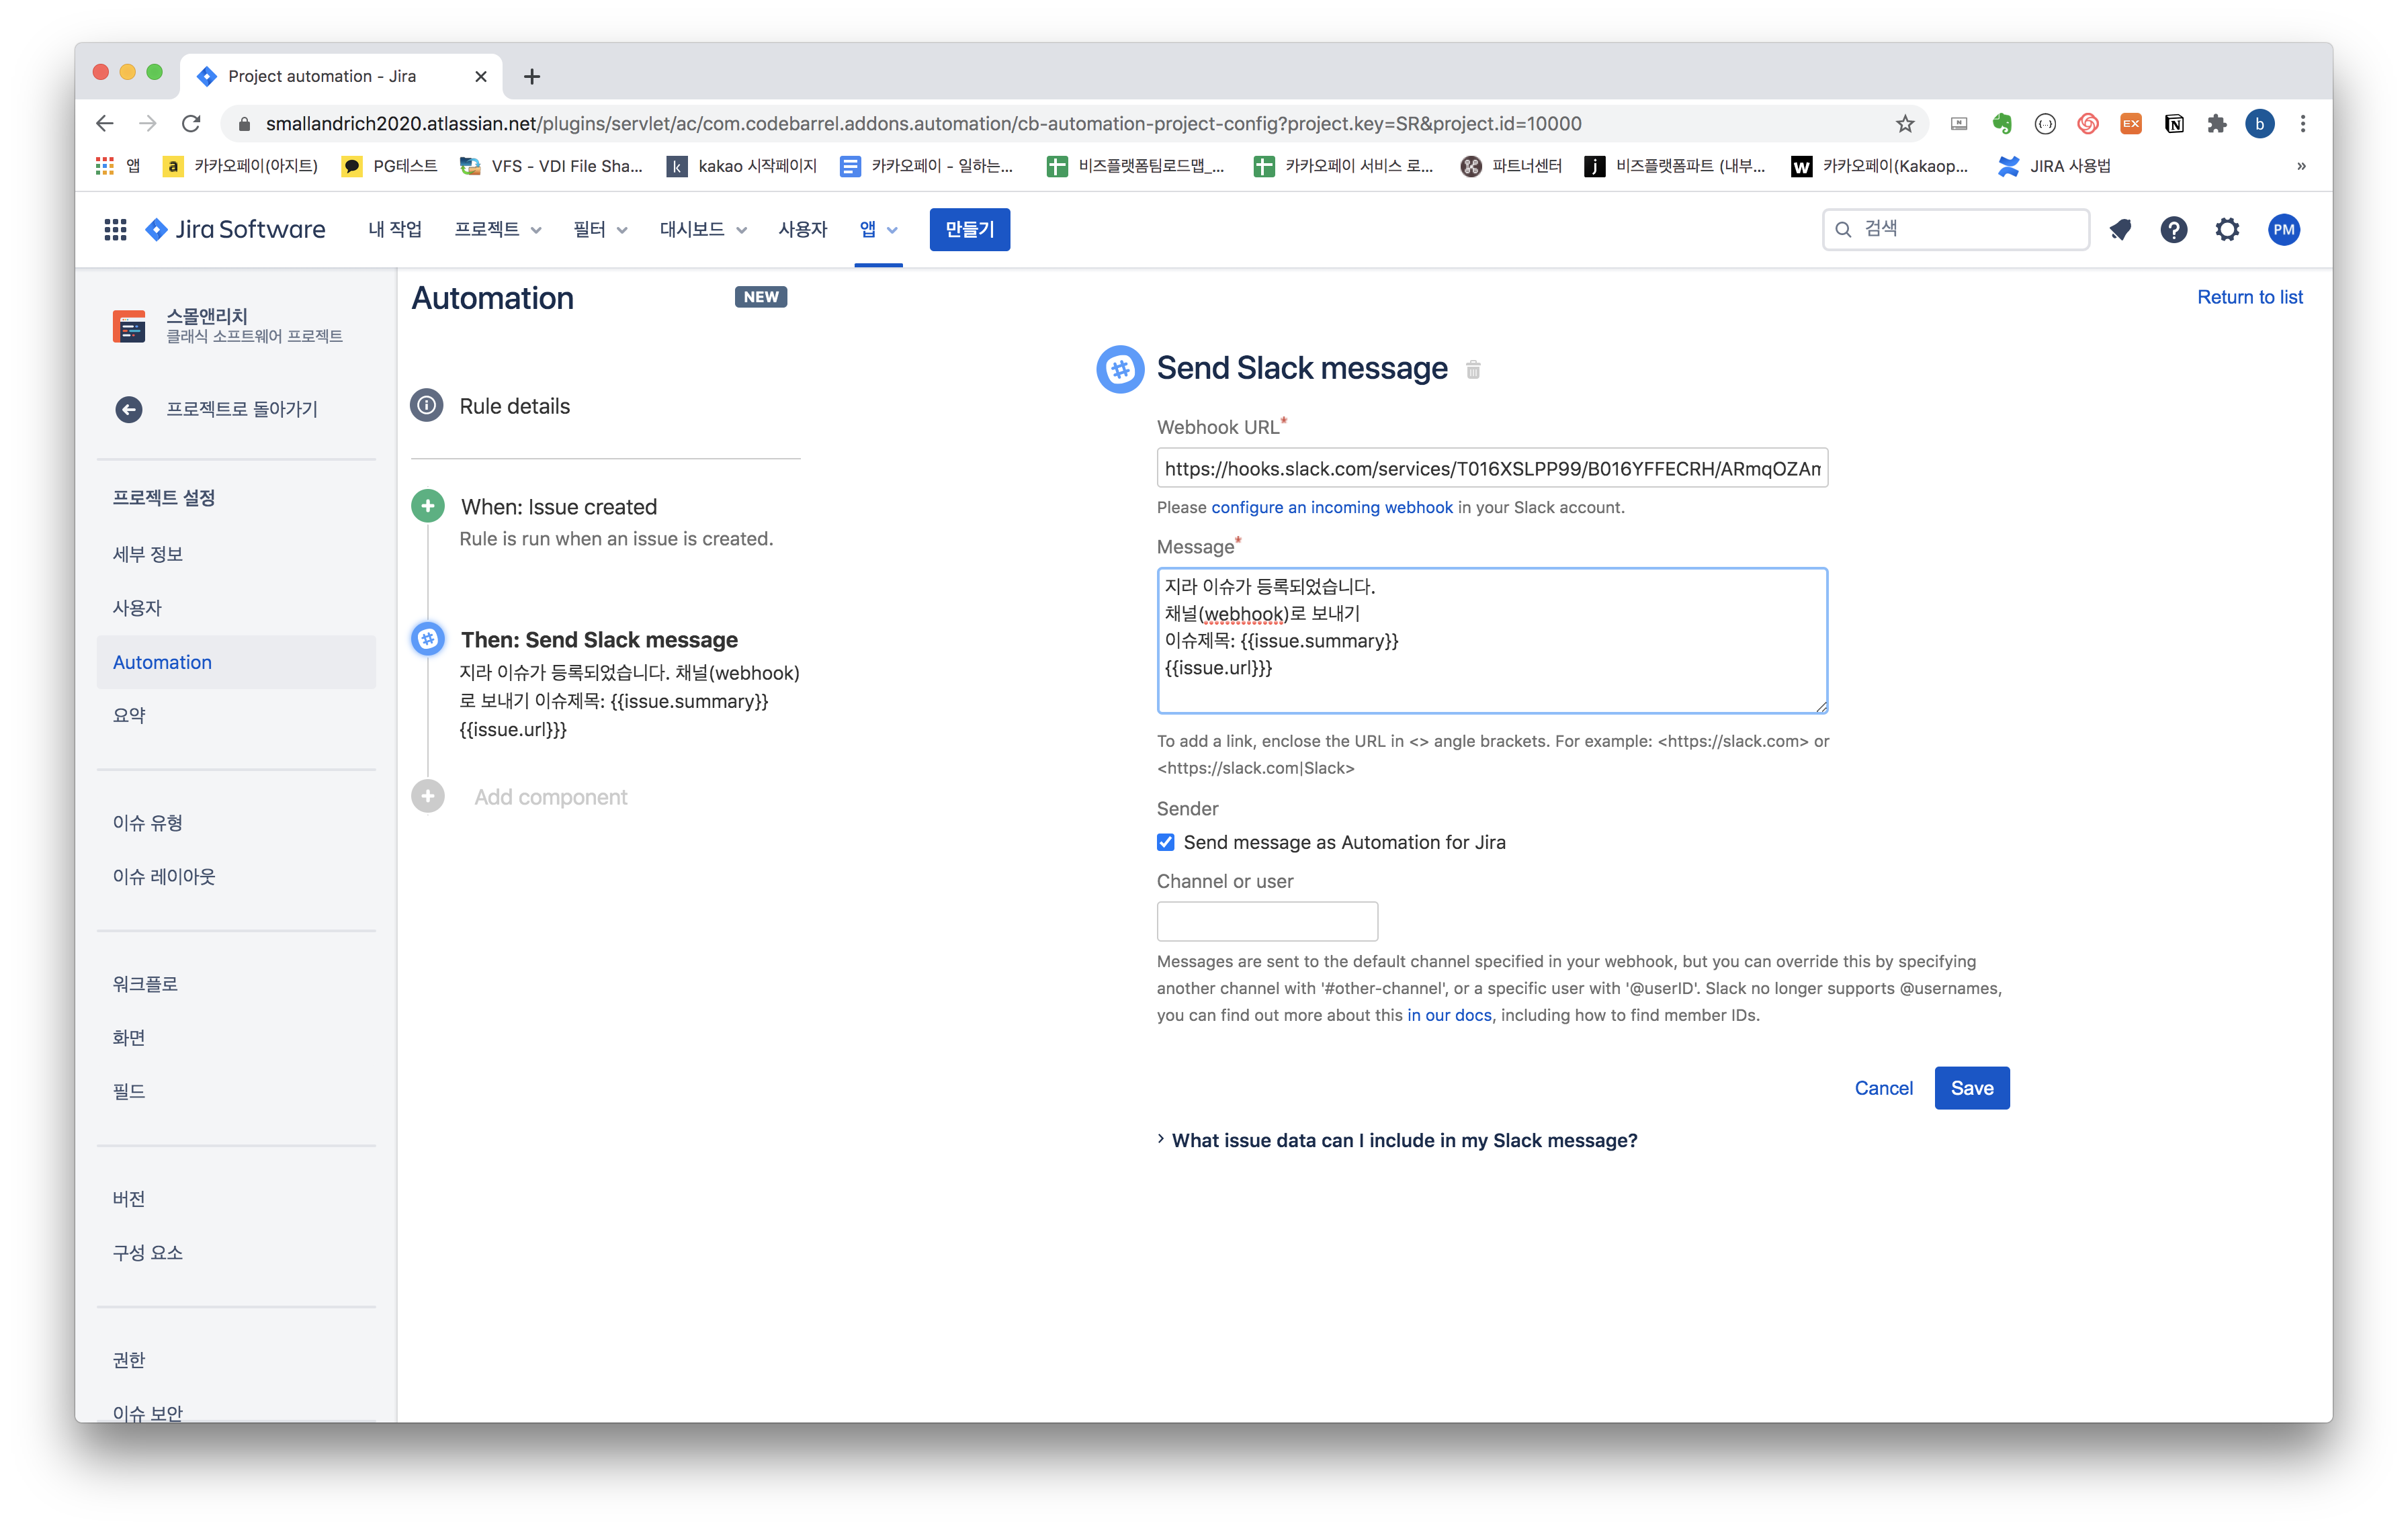Open the notifications icon in Jira header
Image resolution: width=2408 pixels, height=1530 pixels.
tap(2120, 230)
